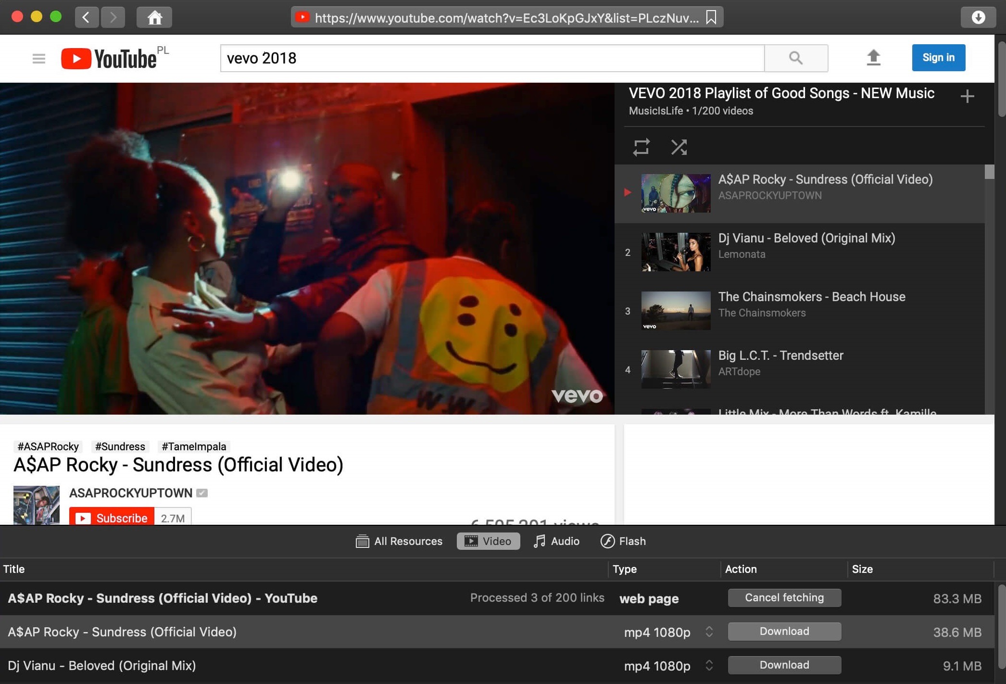Select 'A$AP Rocky - Sundress (Official Video) - YouTube' row
The width and height of the screenshot is (1006, 684).
(497, 598)
